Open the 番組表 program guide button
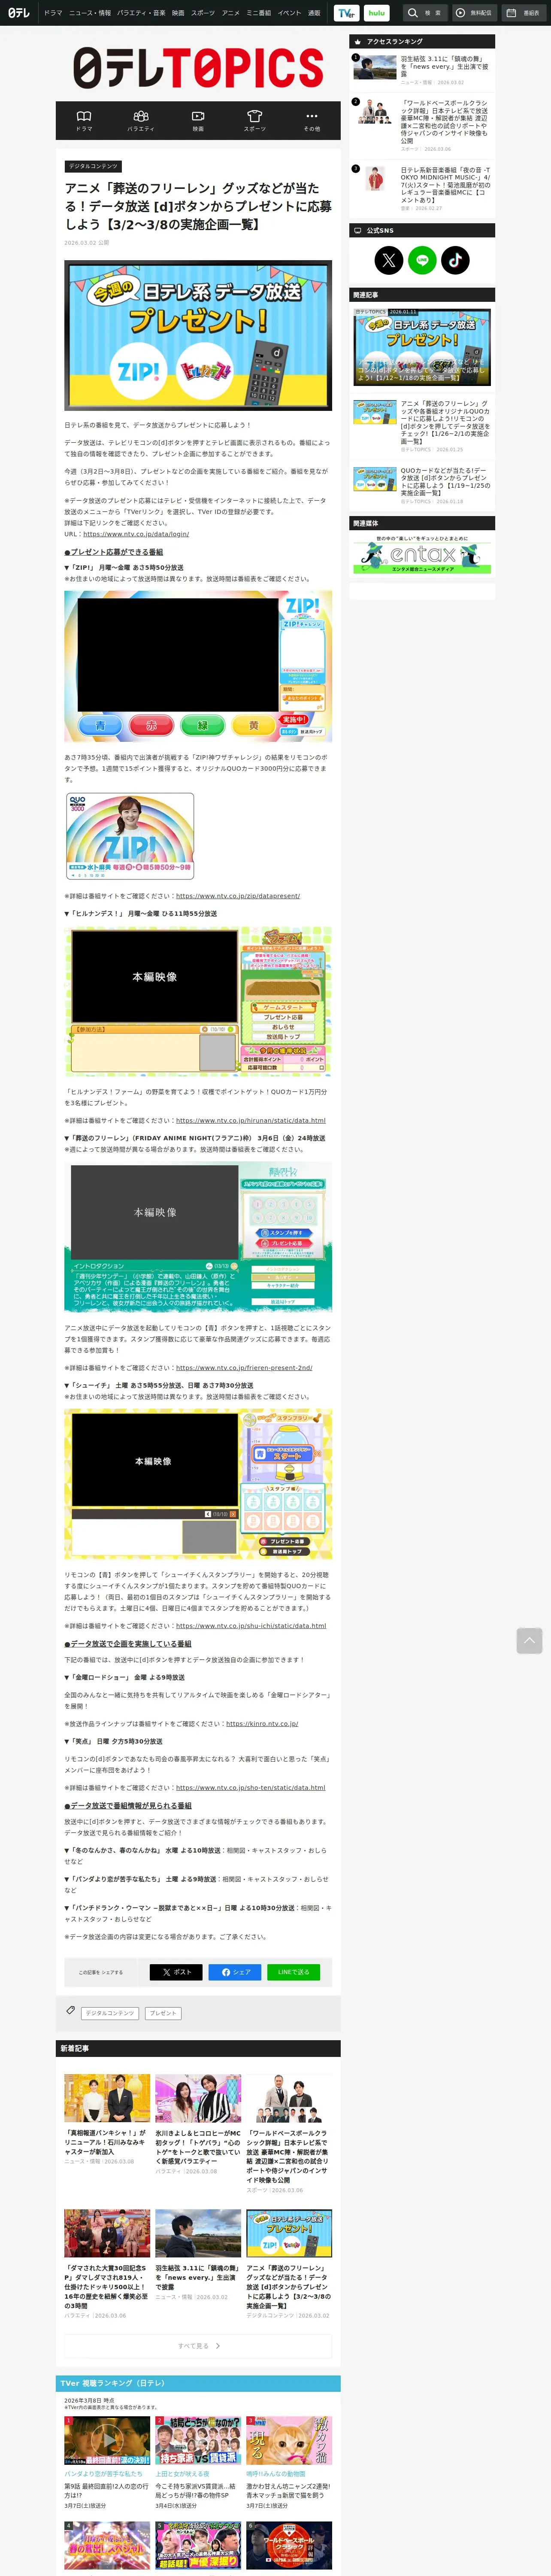The height and width of the screenshot is (2576, 551). click(x=524, y=13)
